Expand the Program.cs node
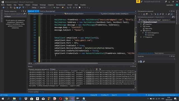Viewport: 179px width, 101px height. (x=141, y=37)
